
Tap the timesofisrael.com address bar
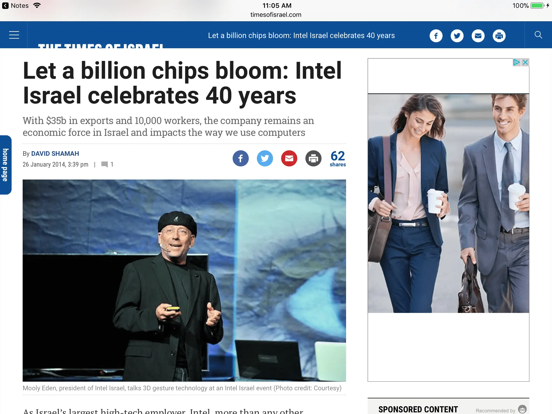pos(276,15)
